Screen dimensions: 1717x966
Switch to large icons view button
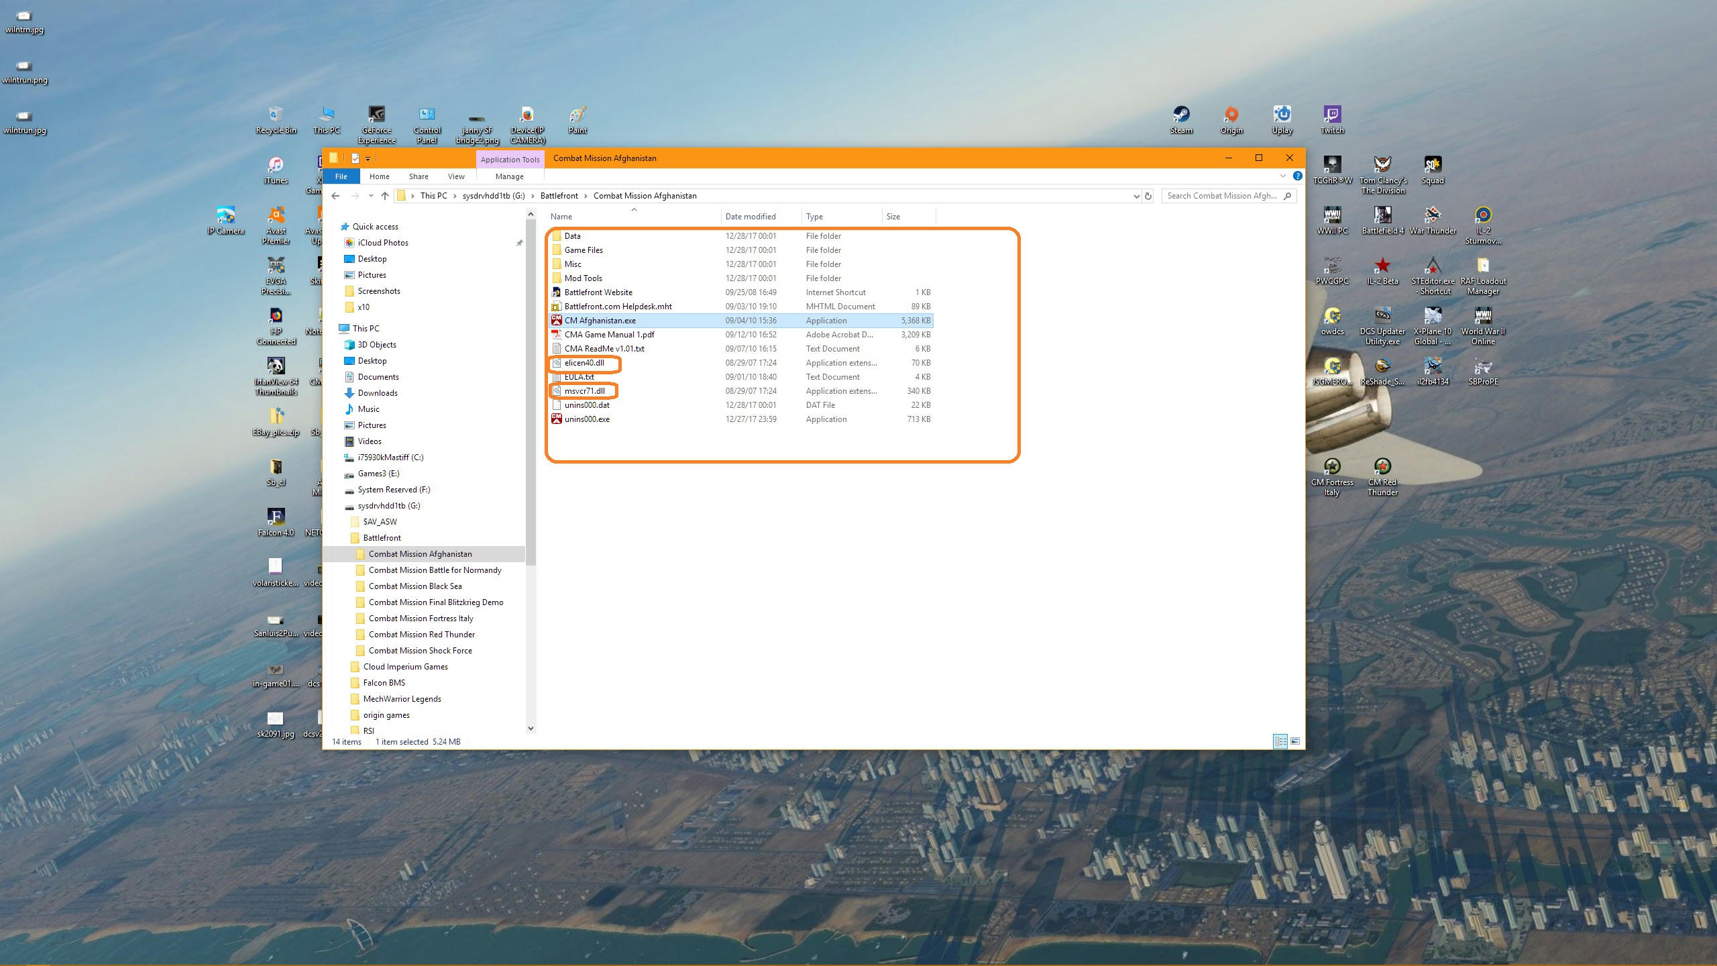pyautogui.click(x=1295, y=741)
